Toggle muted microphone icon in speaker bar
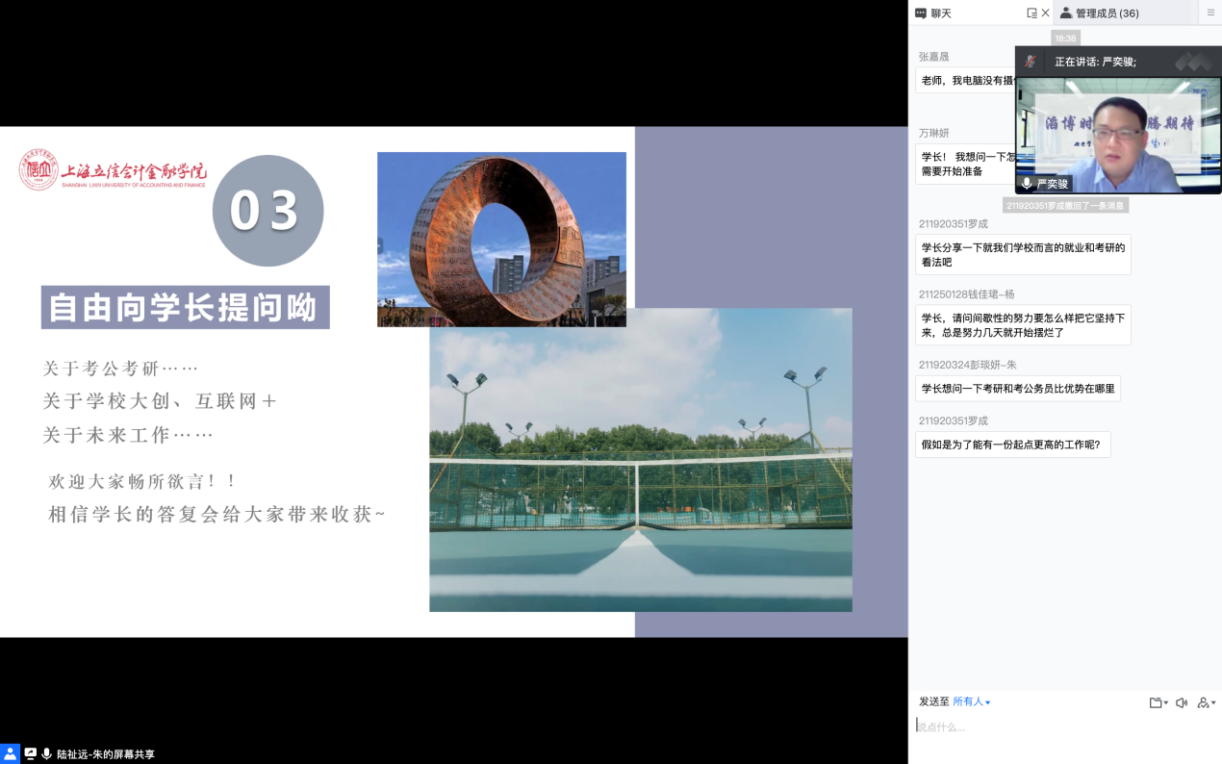Screen dimensions: 1222x764 point(1031,61)
